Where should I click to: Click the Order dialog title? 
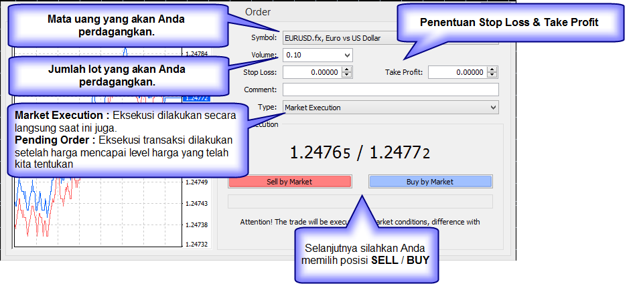coord(258,12)
